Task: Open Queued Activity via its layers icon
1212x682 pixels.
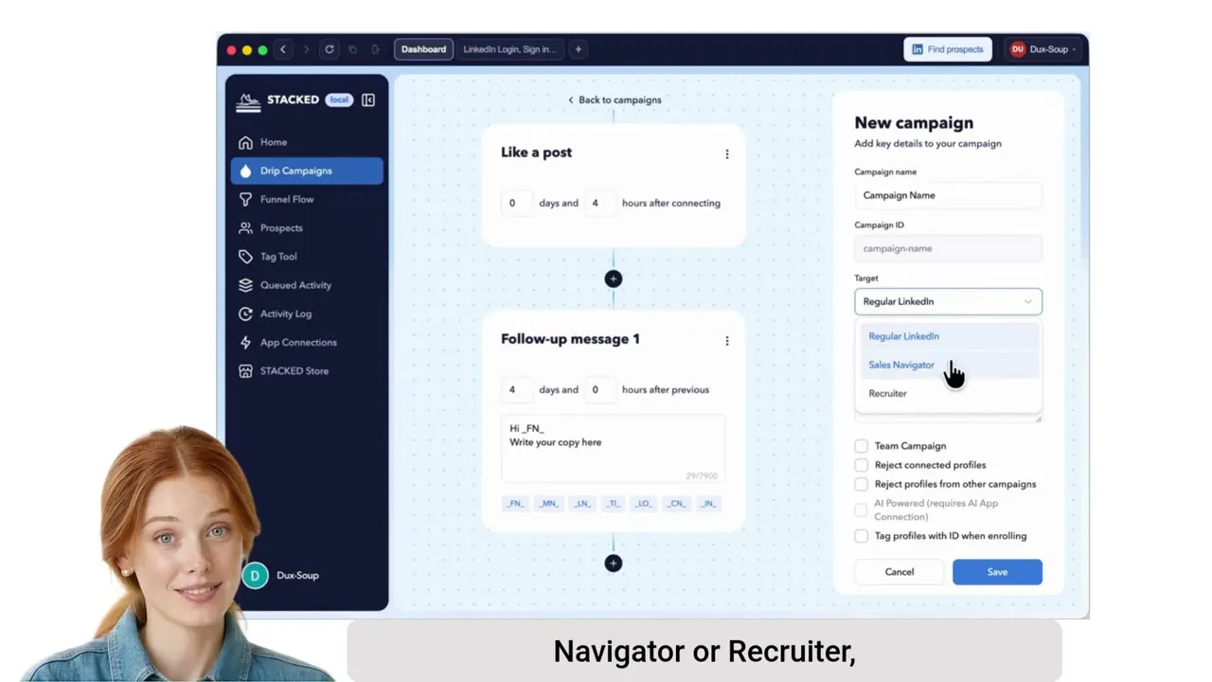Action: 245,285
